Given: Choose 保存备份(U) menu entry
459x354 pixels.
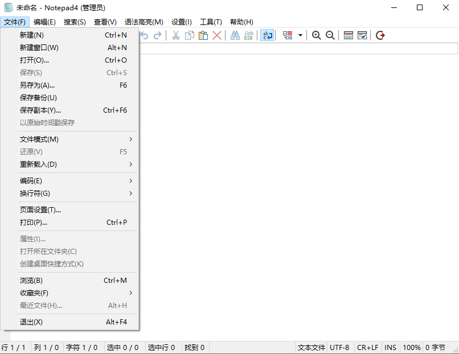Looking at the screenshot, I should click(x=69, y=98).
